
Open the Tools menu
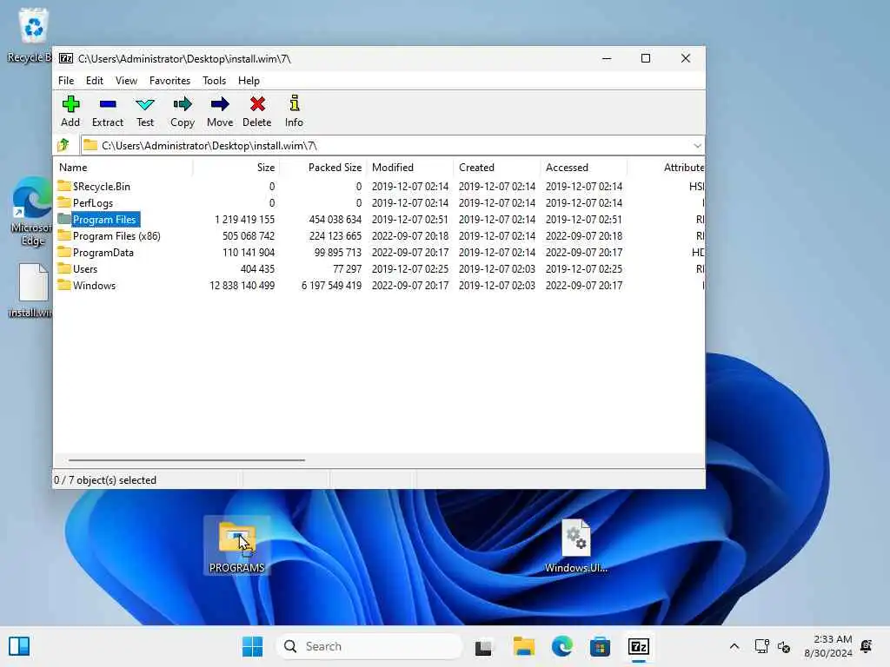214,81
